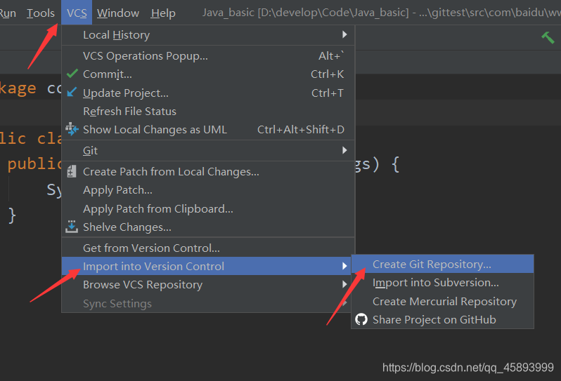Select Local History menu entry
561x381 pixels.
(x=208, y=34)
